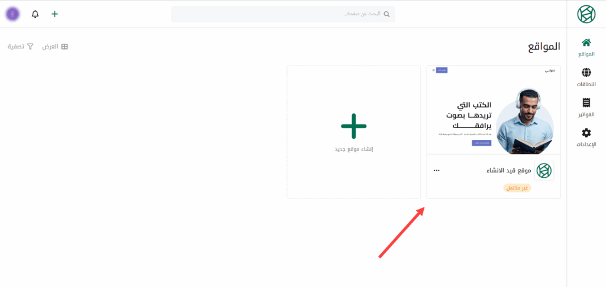Screen dimensions: 606x287
Task: Select المواقع in the sidebar
Action: (586, 47)
